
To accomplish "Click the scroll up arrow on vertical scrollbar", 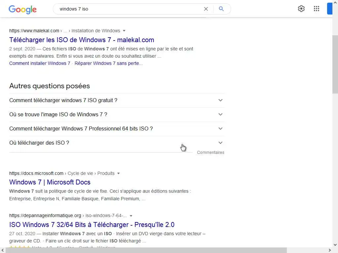I will (x=335, y=3).
